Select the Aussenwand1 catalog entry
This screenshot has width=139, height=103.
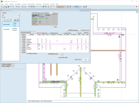click(11, 25)
